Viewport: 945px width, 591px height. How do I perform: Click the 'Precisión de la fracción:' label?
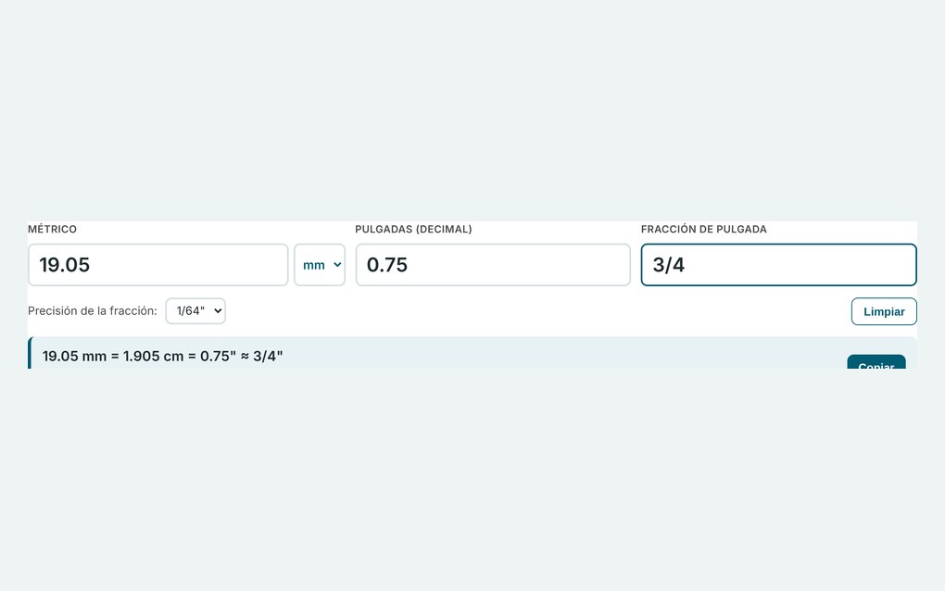click(x=93, y=311)
